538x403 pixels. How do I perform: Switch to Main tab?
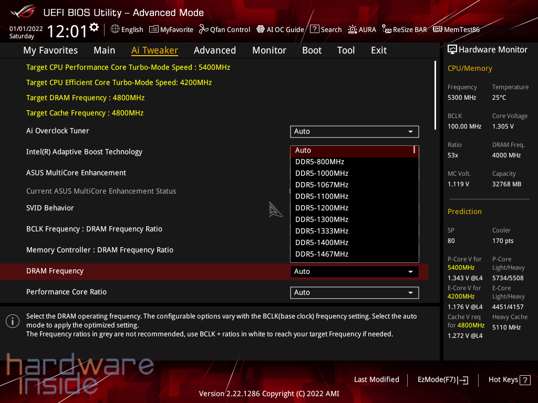click(105, 50)
